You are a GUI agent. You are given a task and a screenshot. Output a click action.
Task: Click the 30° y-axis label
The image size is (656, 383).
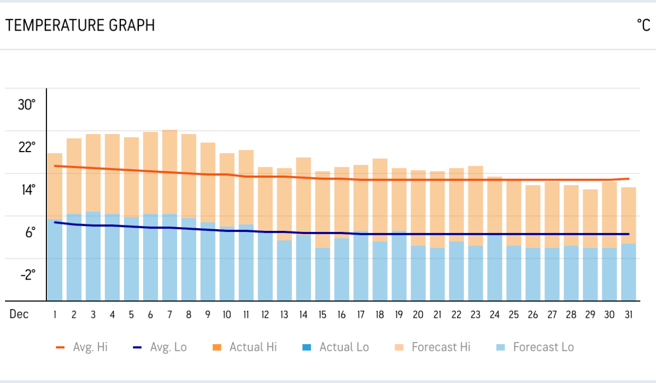[27, 105]
